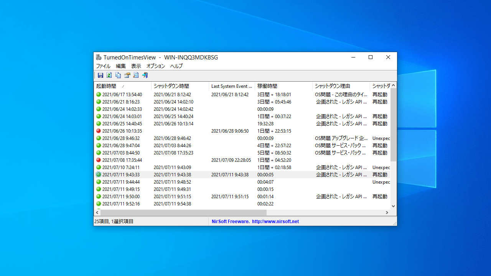Select the row starting 2021/06/25 14:40:45
Screen dimensions: 491x276
click(242, 123)
